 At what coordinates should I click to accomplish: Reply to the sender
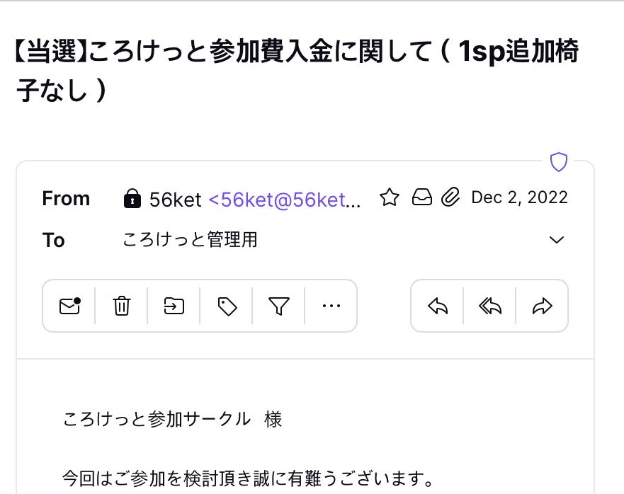coord(438,306)
